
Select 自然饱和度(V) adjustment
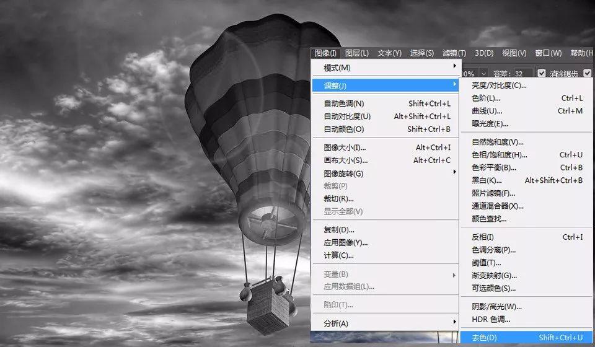pyautogui.click(x=527, y=142)
